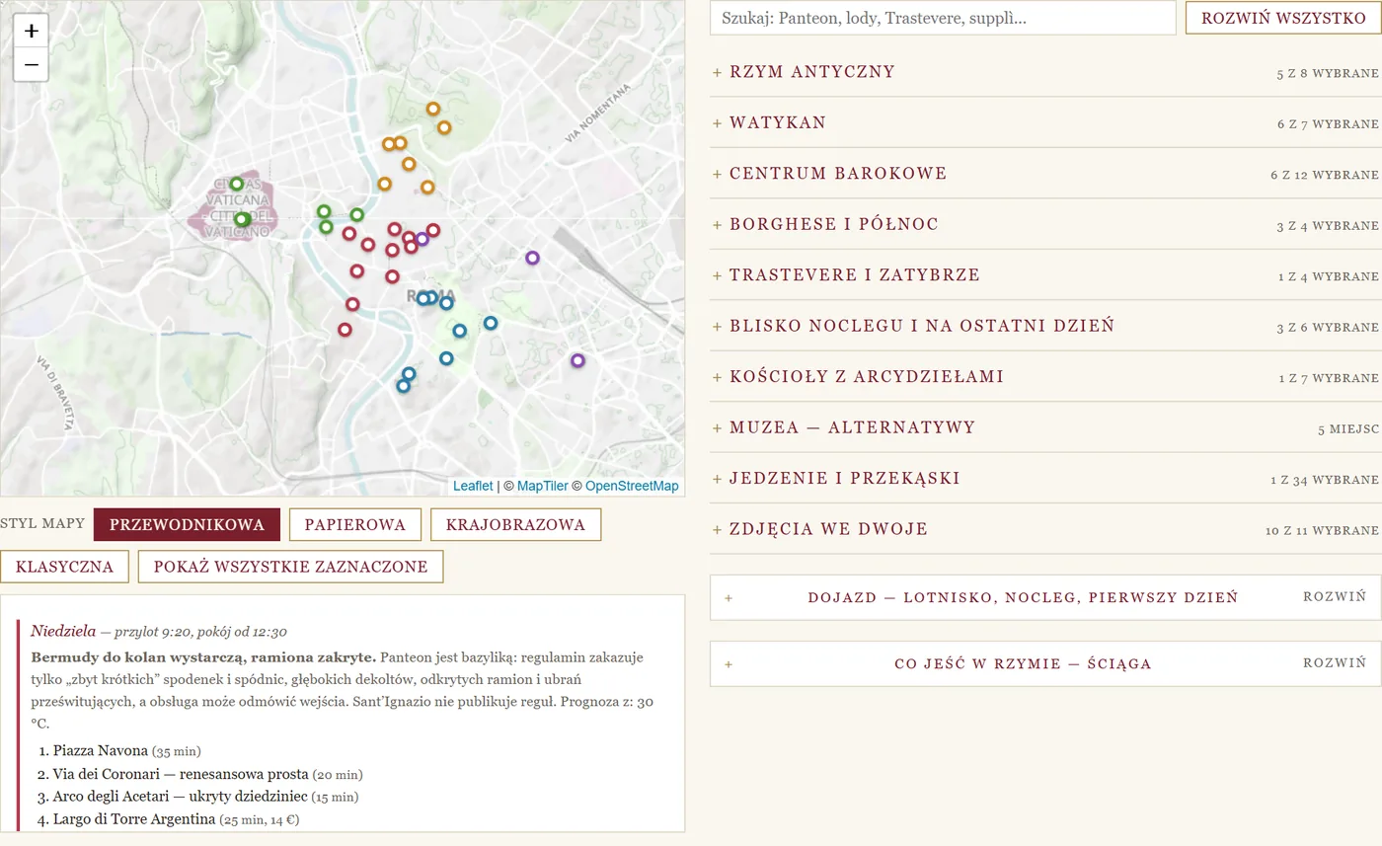
Task: Focus the Szukaj search field
Action: [x=943, y=18]
